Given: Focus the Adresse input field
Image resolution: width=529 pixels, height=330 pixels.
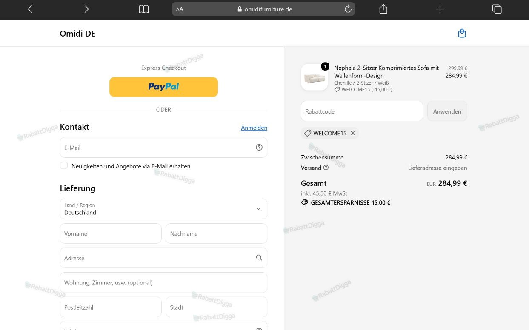Looking at the screenshot, I should coord(163,258).
